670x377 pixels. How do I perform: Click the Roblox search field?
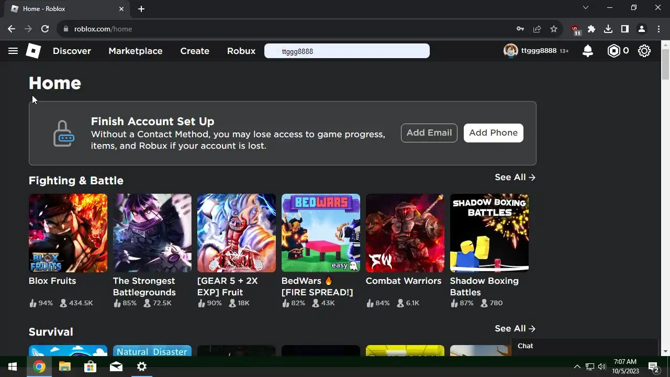pos(347,51)
